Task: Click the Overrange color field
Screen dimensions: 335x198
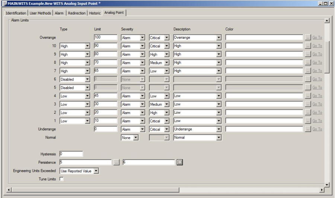Action: pyautogui.click(x=264, y=38)
